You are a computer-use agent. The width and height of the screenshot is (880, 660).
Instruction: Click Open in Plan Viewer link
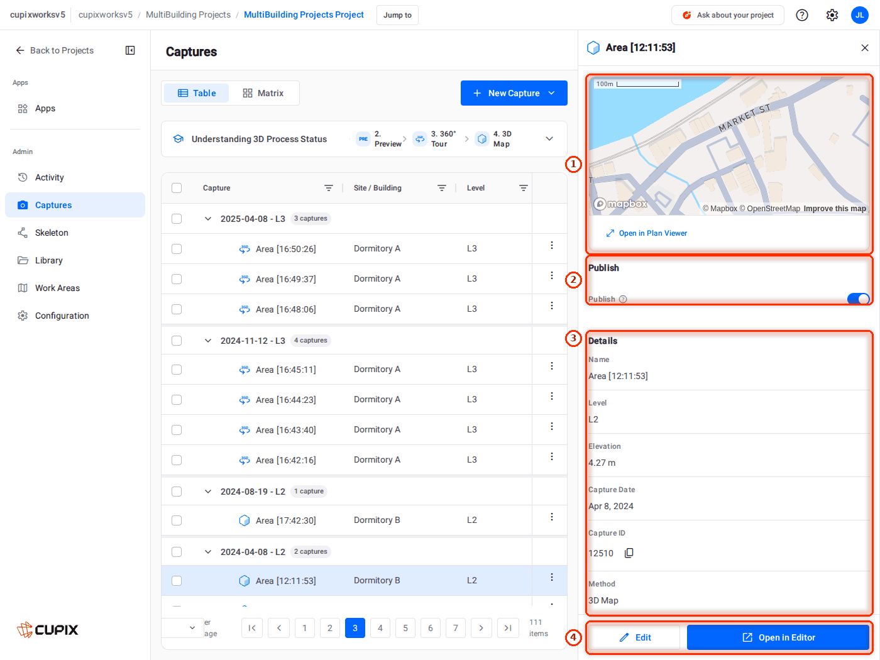click(x=646, y=233)
